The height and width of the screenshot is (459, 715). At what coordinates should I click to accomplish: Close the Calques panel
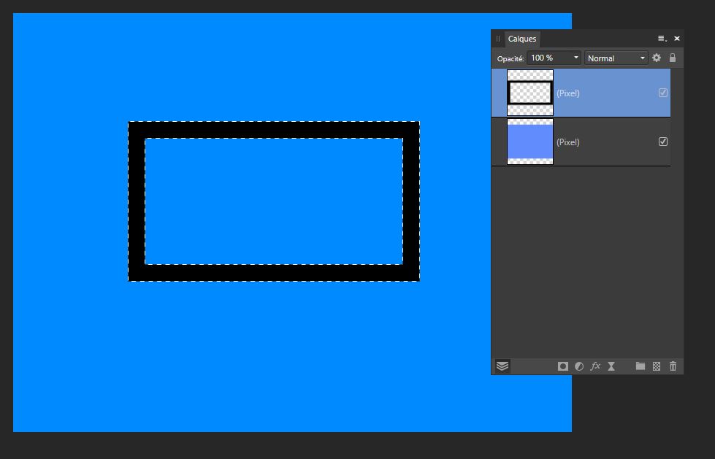click(677, 39)
